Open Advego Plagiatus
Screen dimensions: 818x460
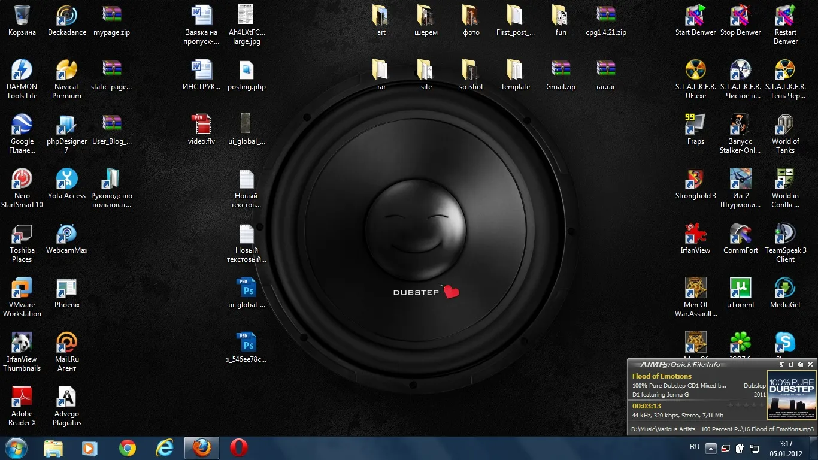coord(67,406)
